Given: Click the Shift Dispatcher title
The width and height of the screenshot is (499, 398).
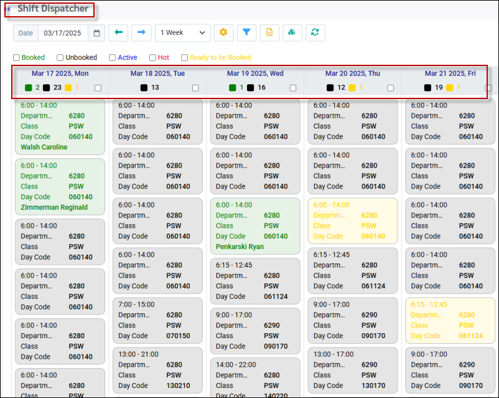Looking at the screenshot, I should (53, 9).
